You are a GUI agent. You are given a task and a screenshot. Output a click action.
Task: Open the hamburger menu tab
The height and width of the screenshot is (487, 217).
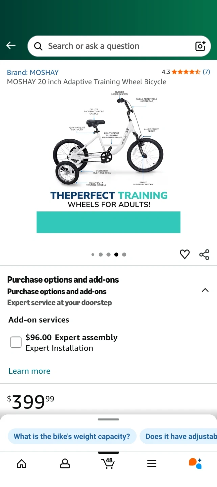[152, 463]
